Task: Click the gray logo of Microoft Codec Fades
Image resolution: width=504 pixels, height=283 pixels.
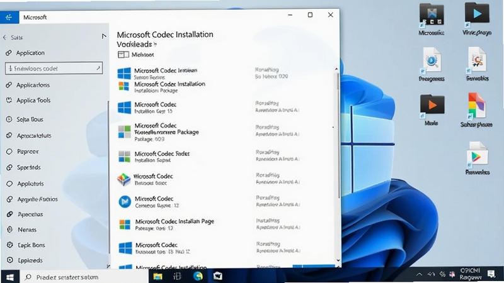Action: coord(124,157)
